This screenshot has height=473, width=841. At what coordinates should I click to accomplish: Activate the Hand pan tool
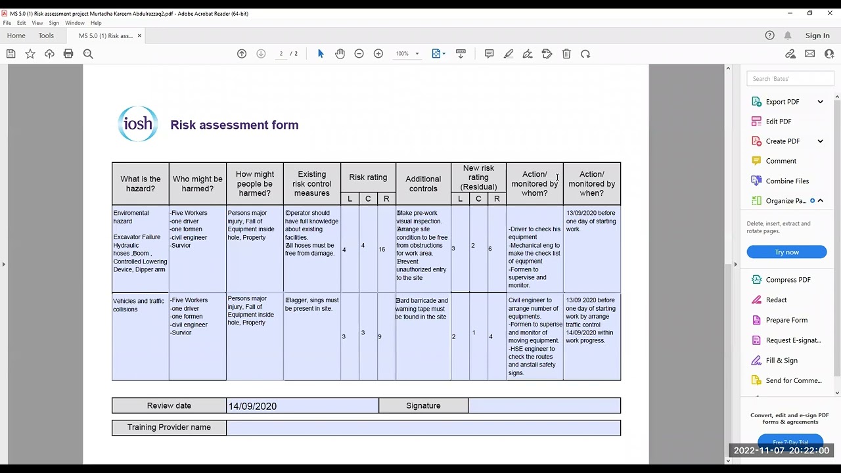coord(340,54)
